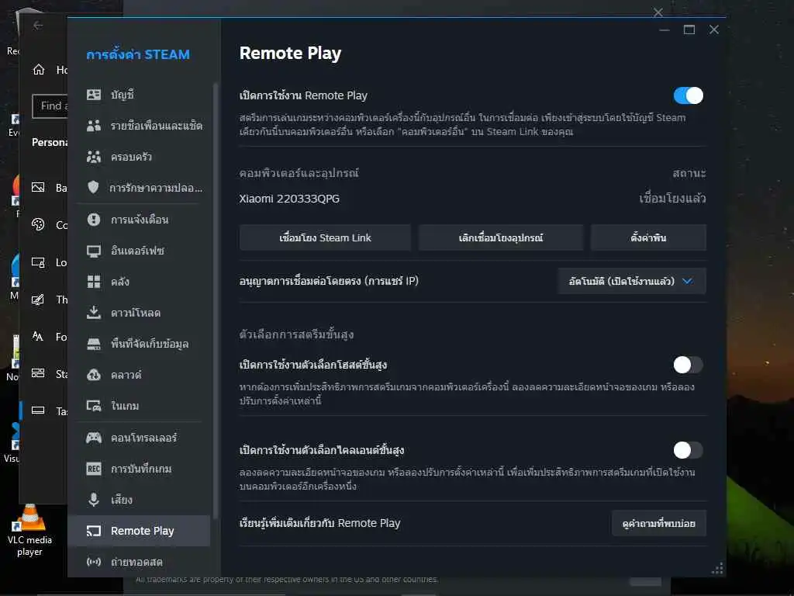The image size is (794, 596).
Task: Open Lock screen icon in Windows Settings
Action: click(x=38, y=262)
